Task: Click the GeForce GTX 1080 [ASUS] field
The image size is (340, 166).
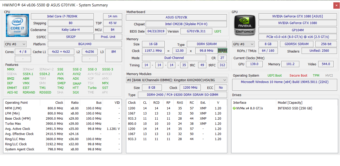Action: [x=297, y=16]
